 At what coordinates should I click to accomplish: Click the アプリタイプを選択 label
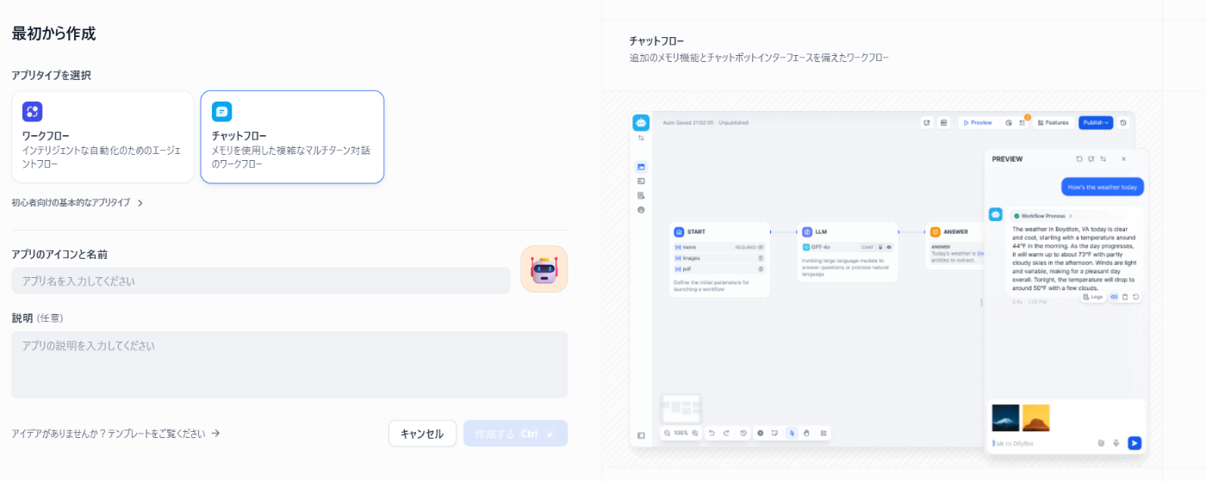pyautogui.click(x=51, y=76)
